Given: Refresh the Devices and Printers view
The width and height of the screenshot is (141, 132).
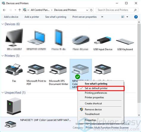Looking at the screenshot, I should 91,10.
